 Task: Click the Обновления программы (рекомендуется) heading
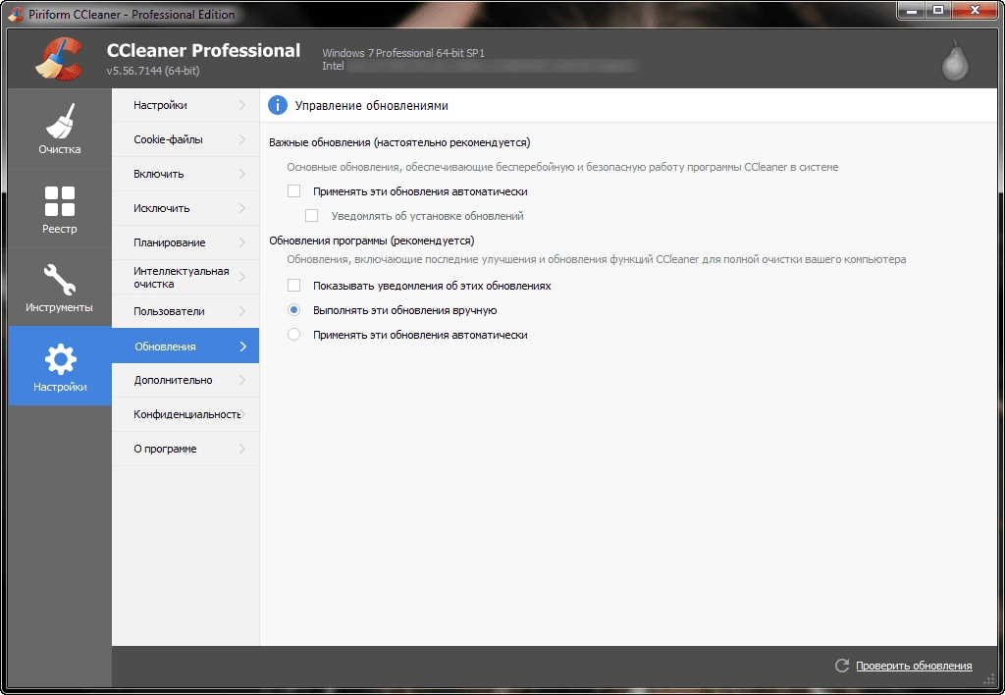click(x=372, y=241)
